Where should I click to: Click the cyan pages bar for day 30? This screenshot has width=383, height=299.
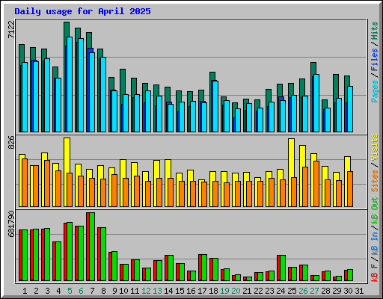(350, 109)
